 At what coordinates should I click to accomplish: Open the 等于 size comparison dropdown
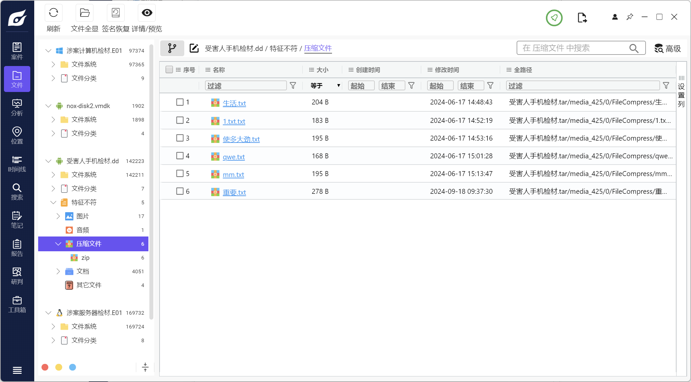tap(325, 86)
